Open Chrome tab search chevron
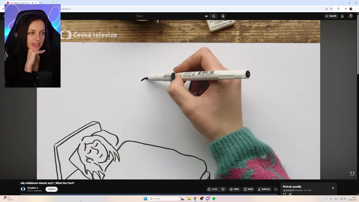This screenshot has height=202, width=359. pos(3,3)
